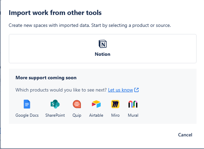Click the Import work from other tools heading

[x=55, y=13]
